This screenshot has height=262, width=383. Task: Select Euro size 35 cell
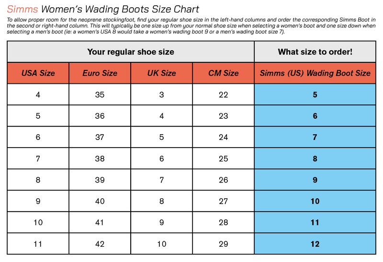[100, 95]
